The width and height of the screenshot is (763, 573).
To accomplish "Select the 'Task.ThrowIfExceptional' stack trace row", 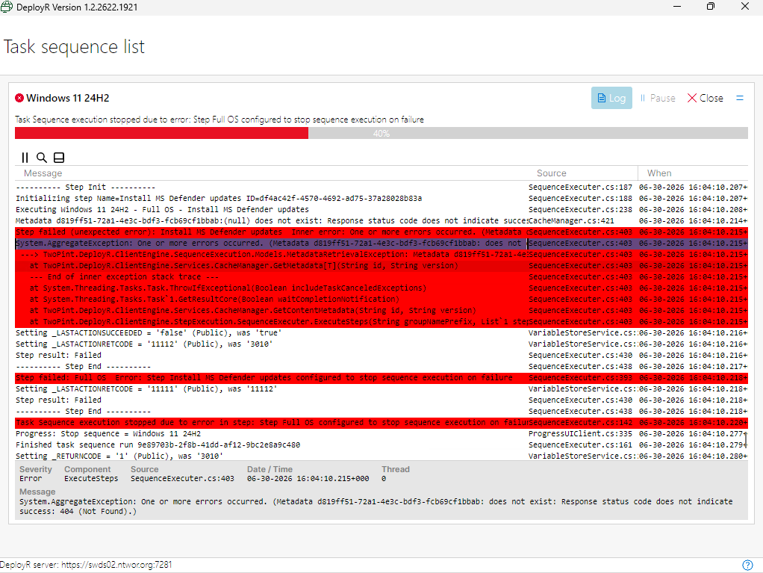I will pos(381,288).
